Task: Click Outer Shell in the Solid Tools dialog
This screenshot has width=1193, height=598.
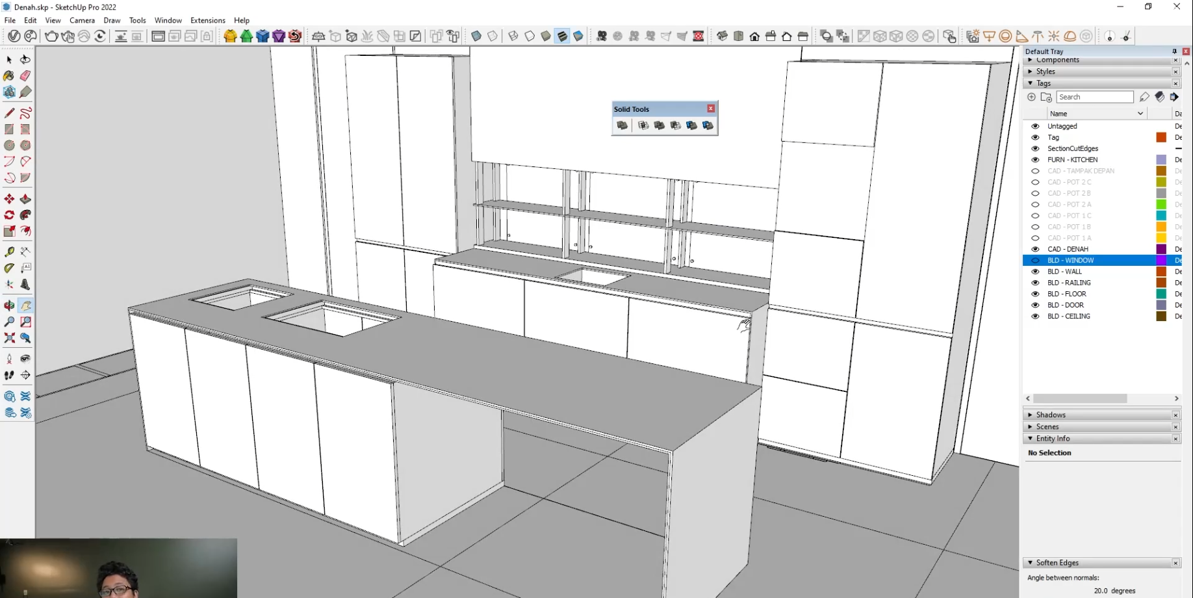Action: [622, 125]
